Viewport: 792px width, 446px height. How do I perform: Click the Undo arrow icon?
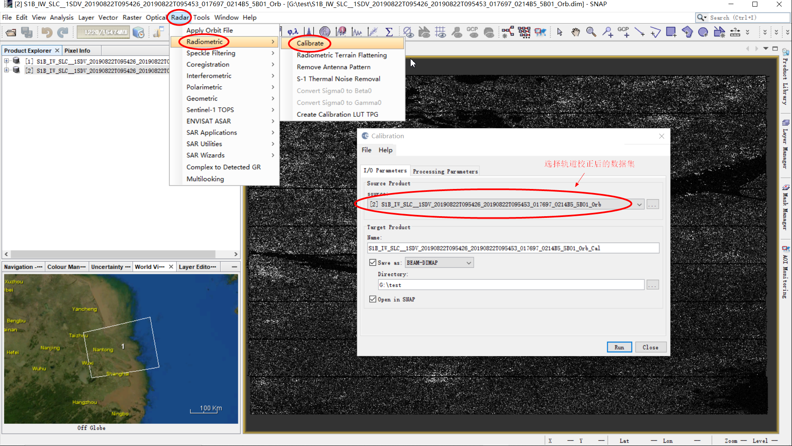click(x=47, y=32)
